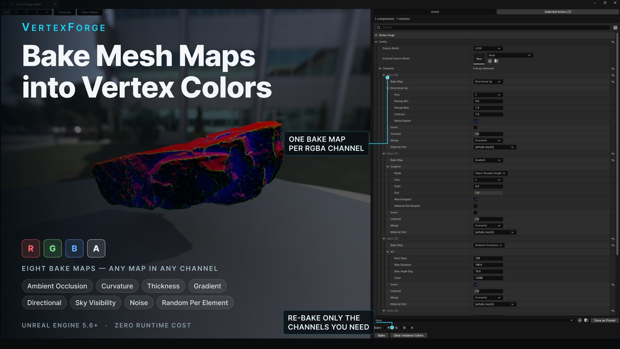Enable Invert for Index [1]
Image resolution: width=620 pixels, height=349 pixels.
point(475,212)
